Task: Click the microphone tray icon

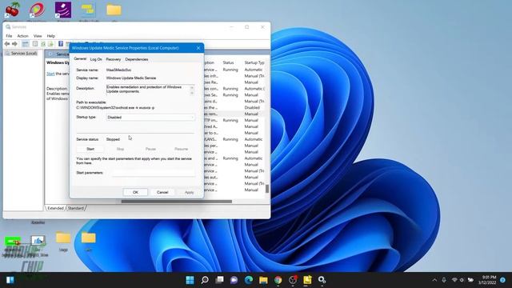Action: point(444,280)
